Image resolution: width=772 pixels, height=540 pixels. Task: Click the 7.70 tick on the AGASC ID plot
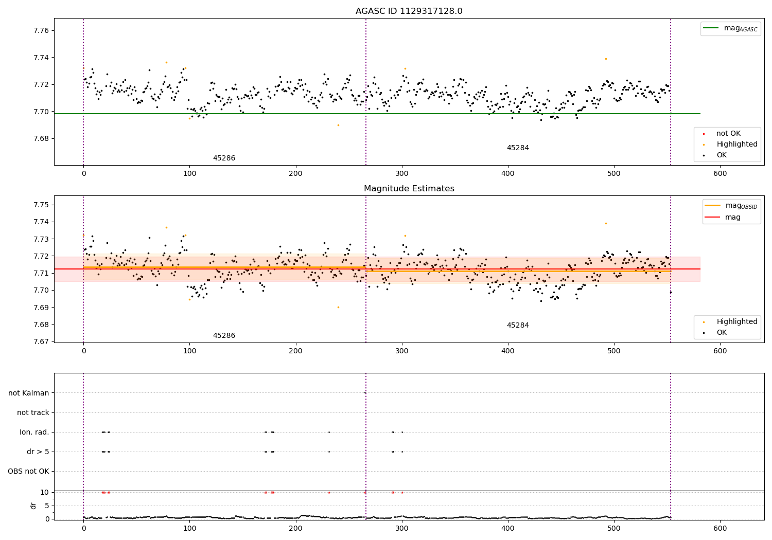coord(40,112)
